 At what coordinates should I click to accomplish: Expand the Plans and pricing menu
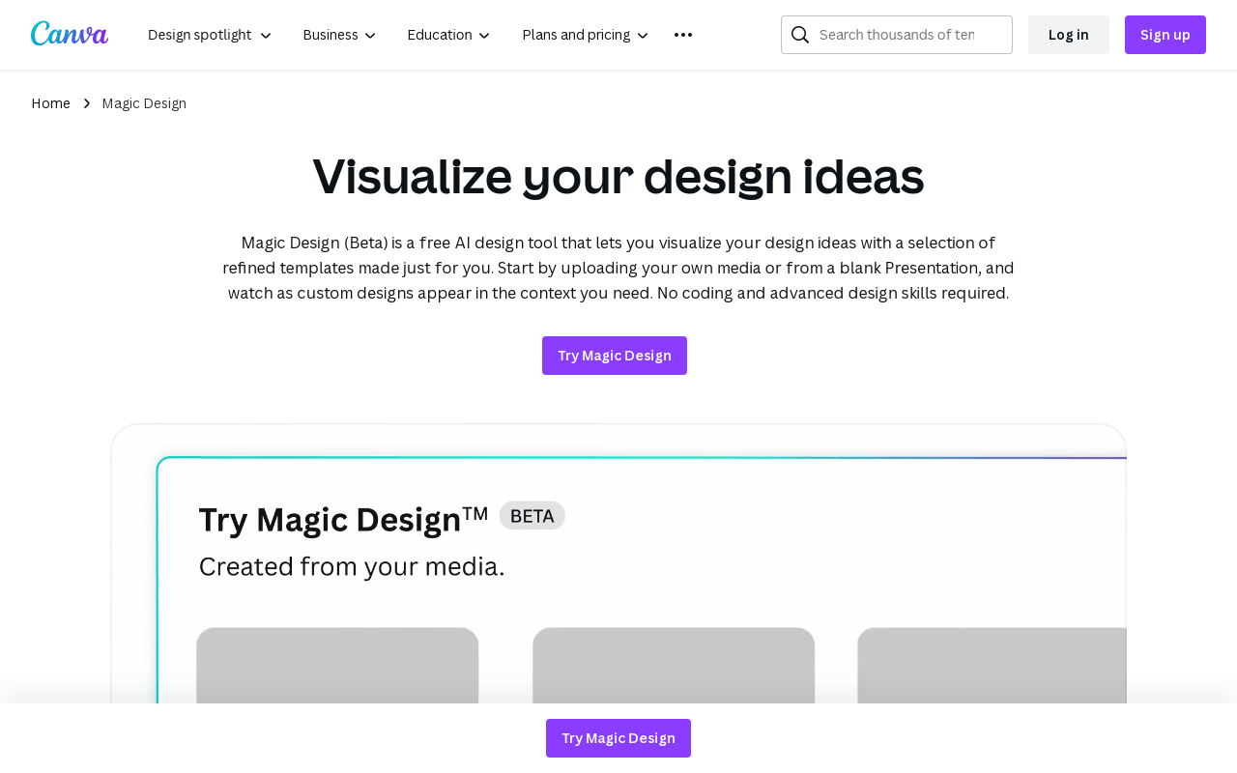(584, 33)
